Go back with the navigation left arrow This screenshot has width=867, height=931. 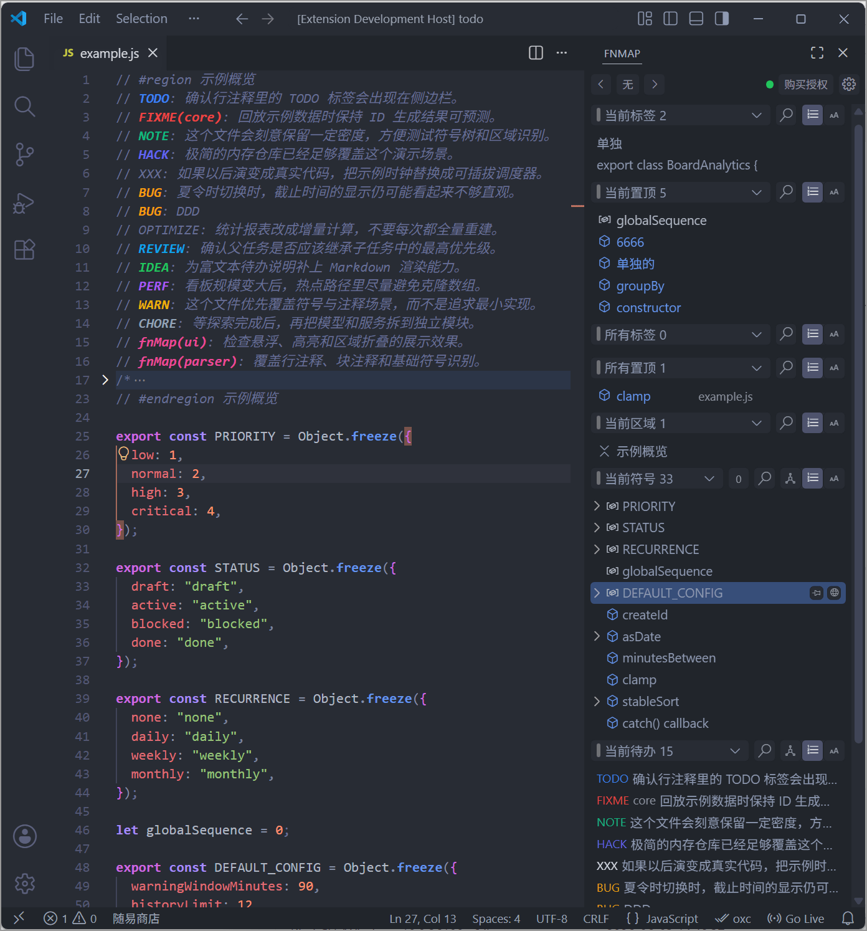[242, 19]
